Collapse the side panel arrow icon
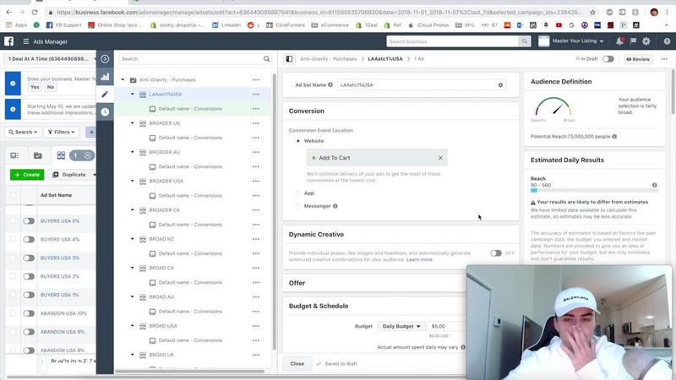 tap(105, 59)
